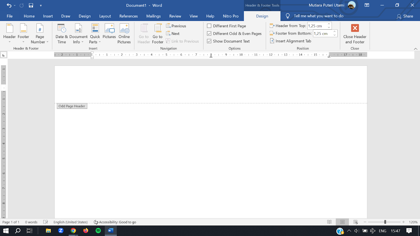Click the zoom out minus button
The height and width of the screenshot is (236, 420).
click(365, 222)
